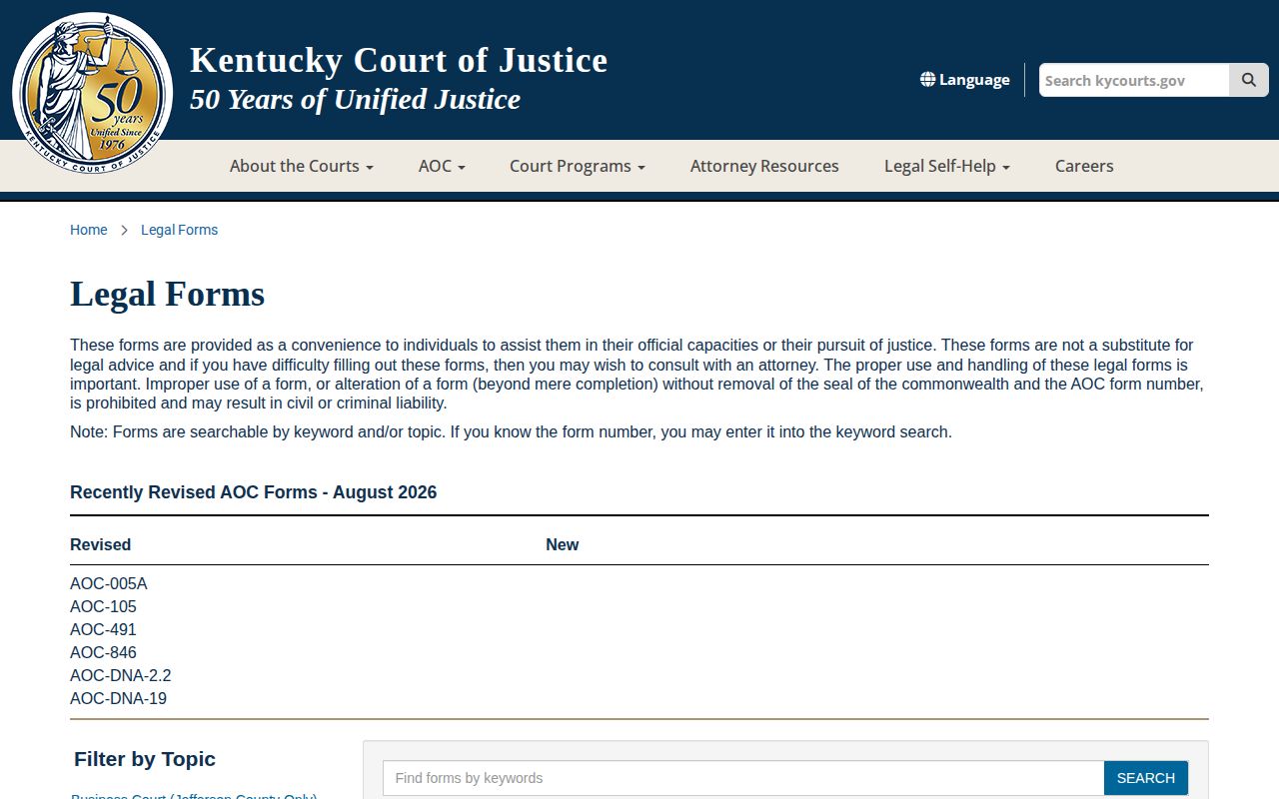
Task: Click the 50 Years of Unified Justice tagline
Action: pos(355,100)
